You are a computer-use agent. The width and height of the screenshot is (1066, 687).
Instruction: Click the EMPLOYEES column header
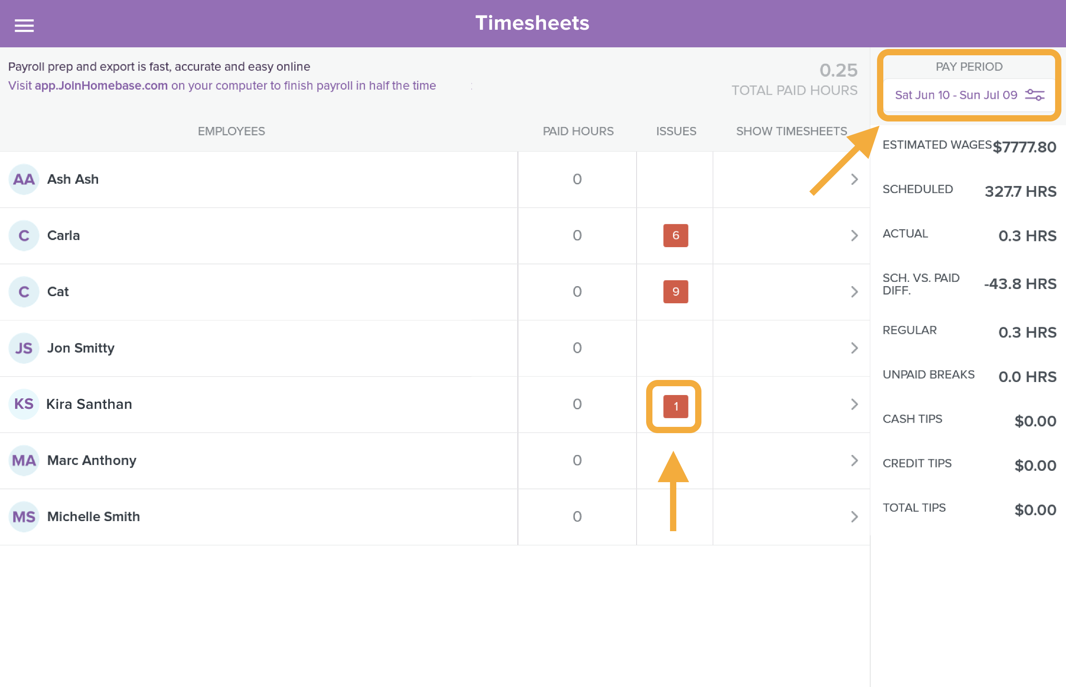pyautogui.click(x=231, y=131)
